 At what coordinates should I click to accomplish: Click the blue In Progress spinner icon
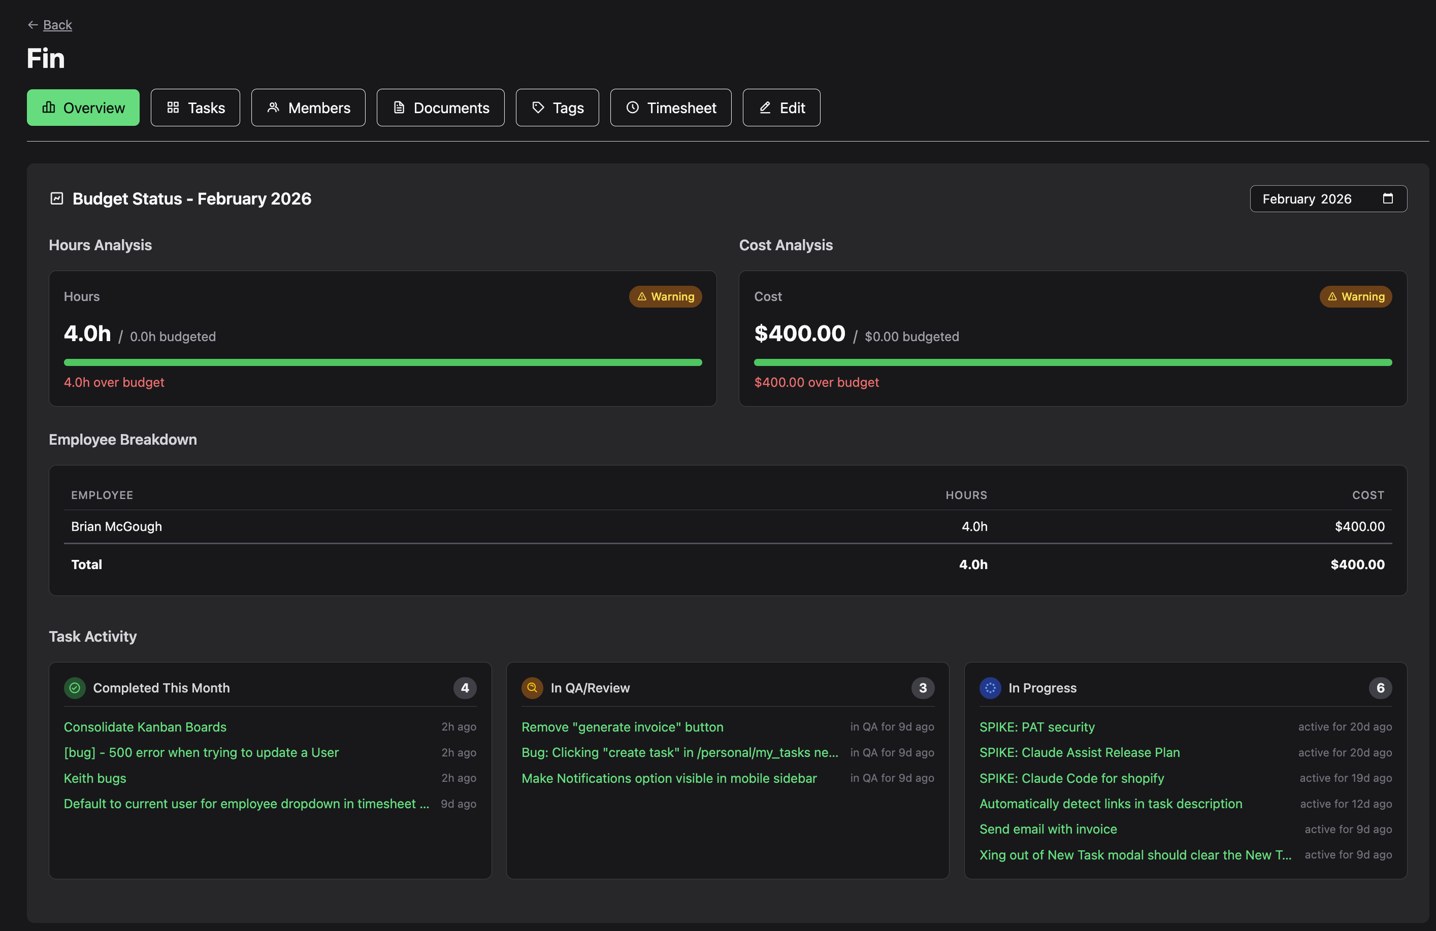[x=990, y=688]
